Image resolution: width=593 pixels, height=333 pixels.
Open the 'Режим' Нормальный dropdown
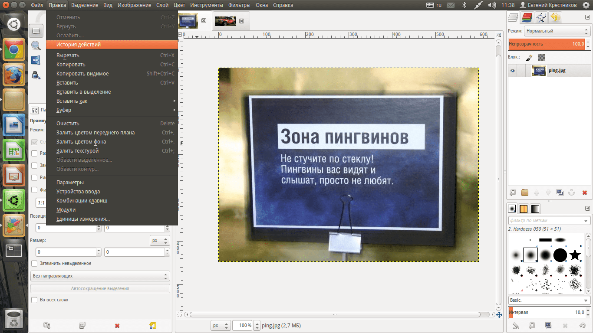click(557, 31)
